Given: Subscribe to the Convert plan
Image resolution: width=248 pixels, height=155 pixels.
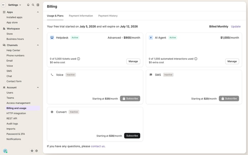Looking at the screenshot, I should [132, 136].
